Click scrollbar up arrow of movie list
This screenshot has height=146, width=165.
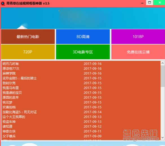(162, 63)
